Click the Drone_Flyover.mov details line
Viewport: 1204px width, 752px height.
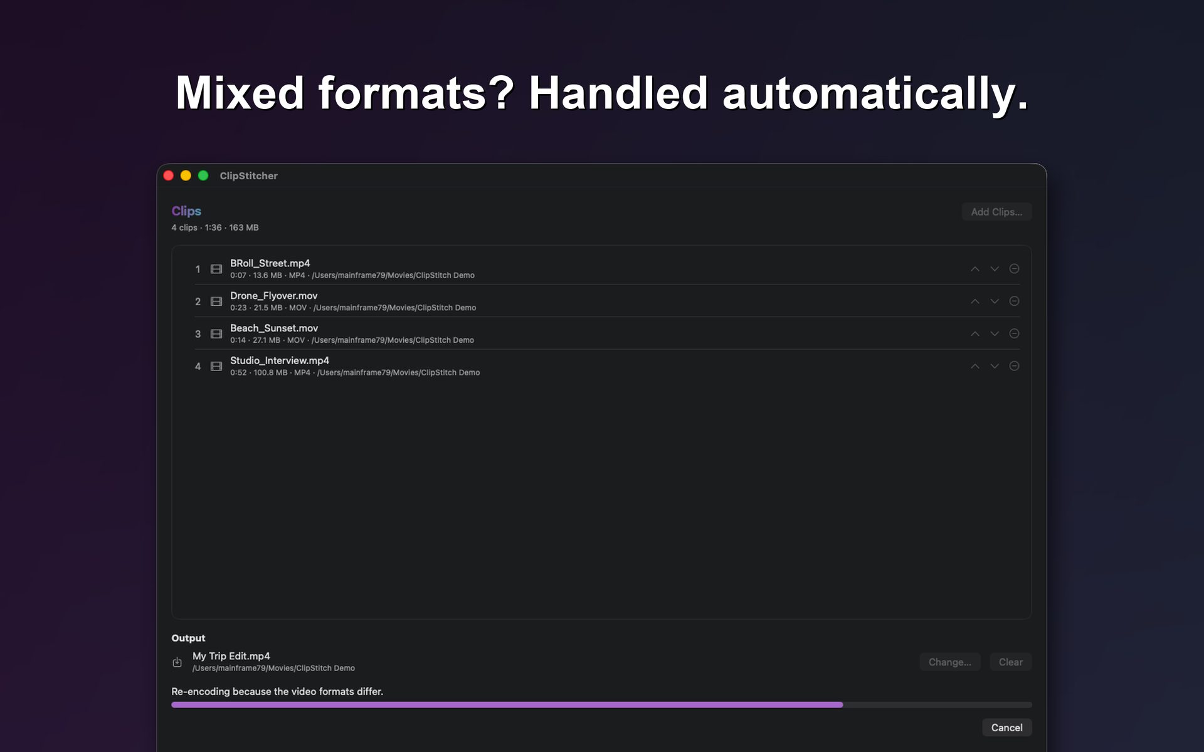point(353,308)
